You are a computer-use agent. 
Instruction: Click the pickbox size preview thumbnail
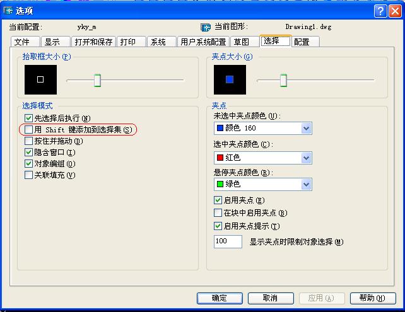pos(40,79)
